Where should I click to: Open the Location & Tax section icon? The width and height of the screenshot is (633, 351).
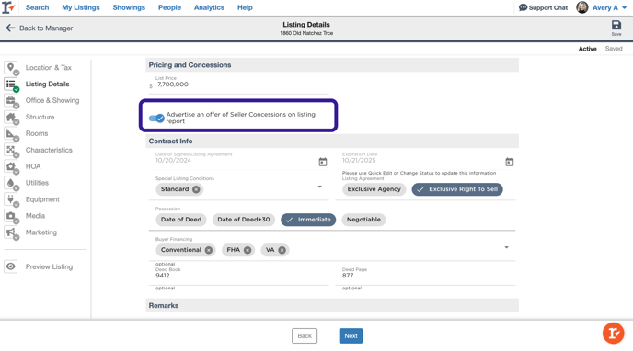click(11, 67)
